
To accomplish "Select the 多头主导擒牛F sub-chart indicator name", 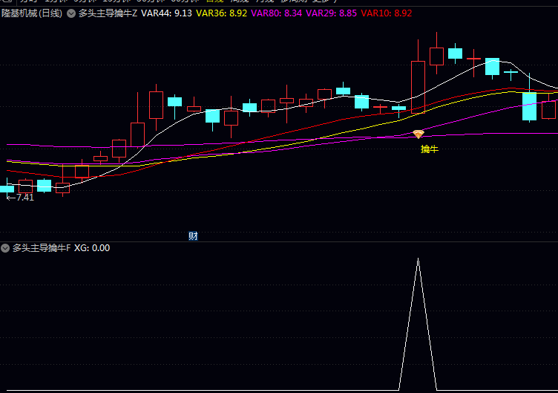I will (x=42, y=248).
